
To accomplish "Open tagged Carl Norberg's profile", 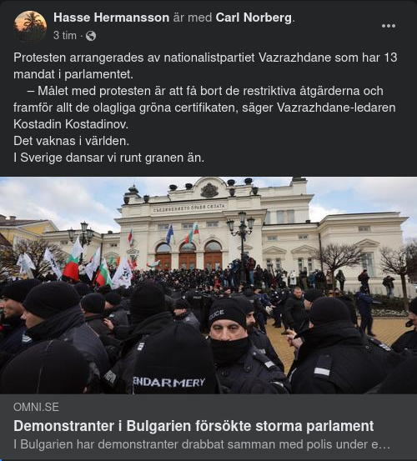I will coord(254,18).
